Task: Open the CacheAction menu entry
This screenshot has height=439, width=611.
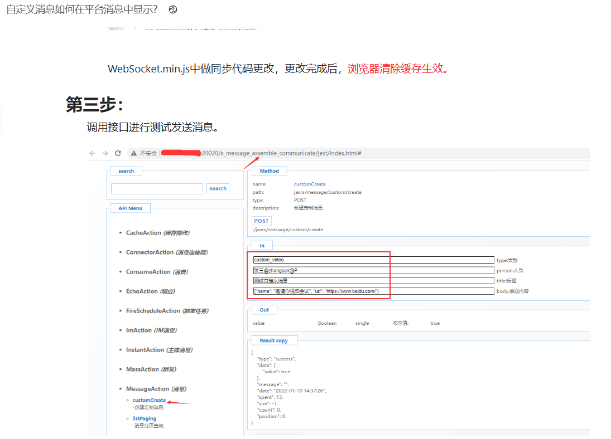Action: (x=157, y=233)
